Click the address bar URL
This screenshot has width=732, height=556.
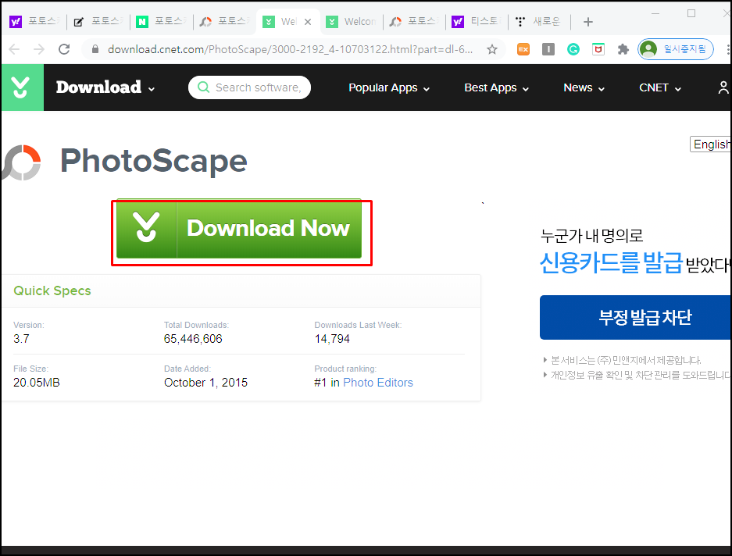click(290, 49)
